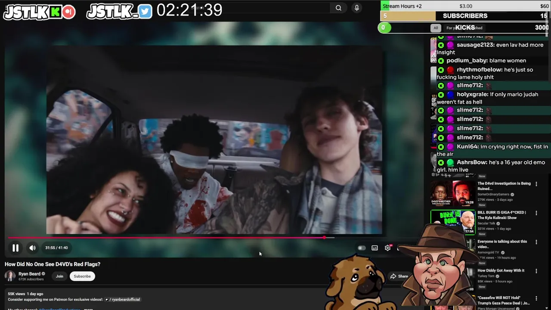
Task: Open options menu for Ceasefire Will NOT Hold video
Action: click(536, 298)
